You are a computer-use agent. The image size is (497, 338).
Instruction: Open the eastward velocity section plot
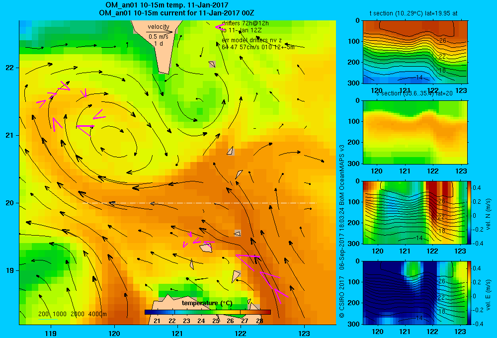[x=415, y=293]
